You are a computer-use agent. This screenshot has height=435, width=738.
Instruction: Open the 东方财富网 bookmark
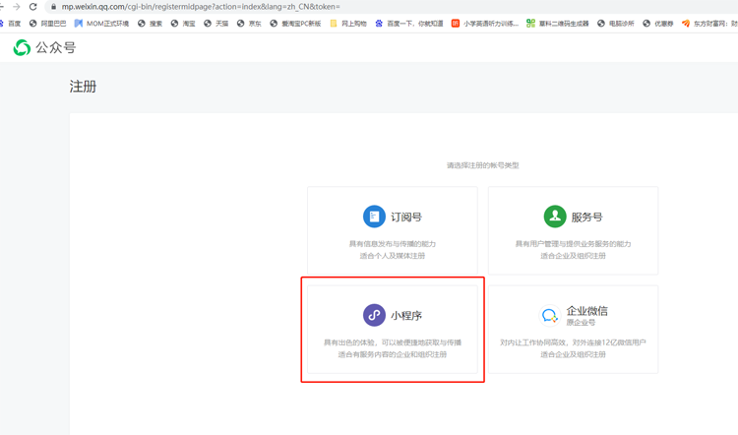click(709, 24)
